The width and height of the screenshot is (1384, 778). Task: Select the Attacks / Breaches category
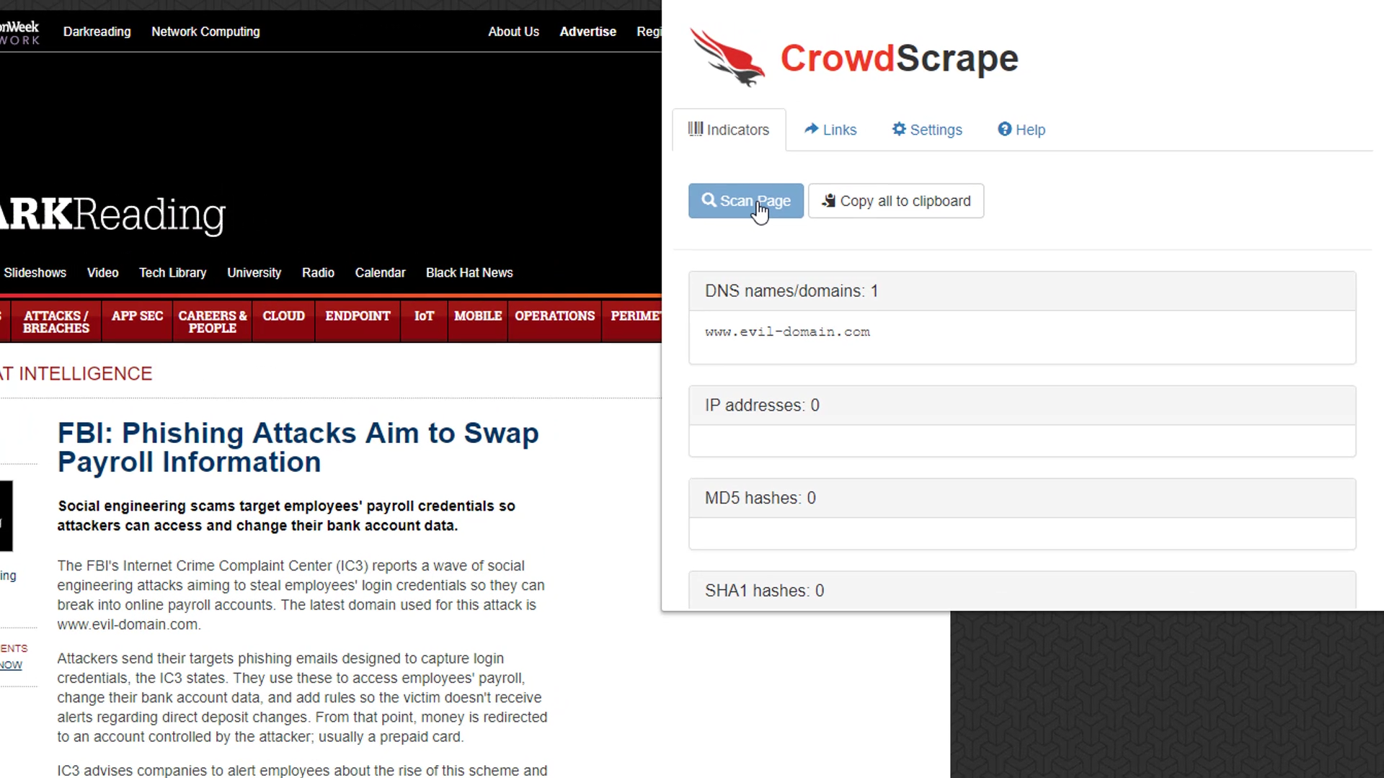pos(56,322)
